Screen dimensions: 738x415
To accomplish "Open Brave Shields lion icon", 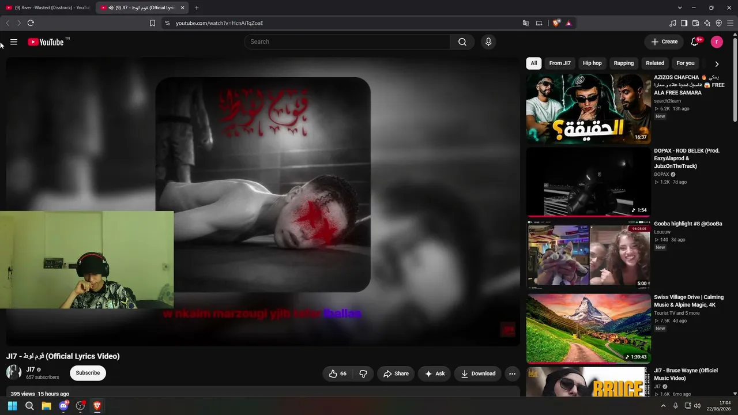I will (556, 23).
